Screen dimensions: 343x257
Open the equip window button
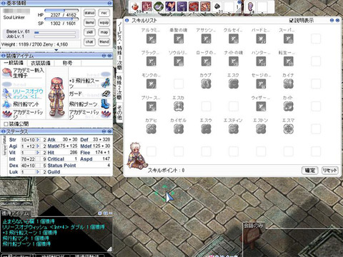104,23
